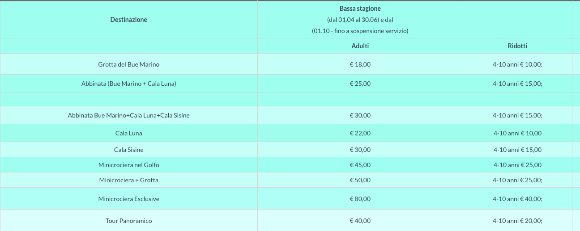The height and width of the screenshot is (231, 580).
Task: Select the € 80,00 adult price cell
Action: click(360, 199)
